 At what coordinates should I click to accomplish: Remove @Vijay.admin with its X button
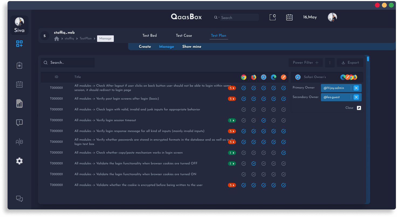coord(356,88)
